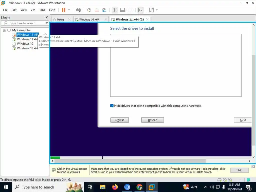Toggle the thumbnail bar view icon
This screenshot has width=256, height=192.
122,10
